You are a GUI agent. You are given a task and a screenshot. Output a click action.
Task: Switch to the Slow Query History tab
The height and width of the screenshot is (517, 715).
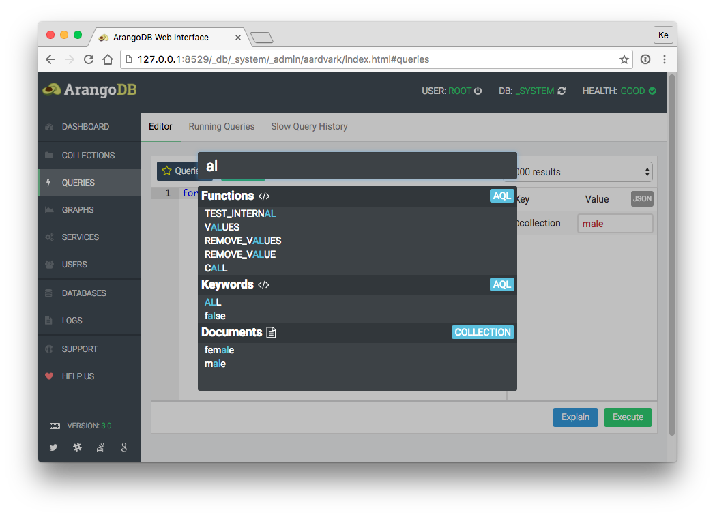309,126
